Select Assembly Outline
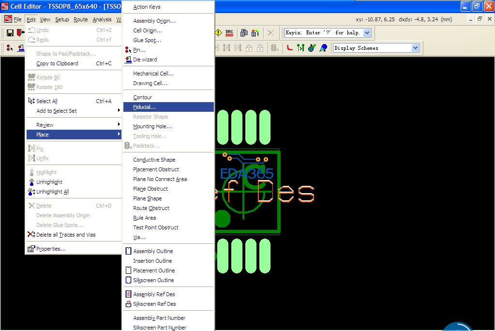The image size is (495, 331). click(x=168, y=251)
